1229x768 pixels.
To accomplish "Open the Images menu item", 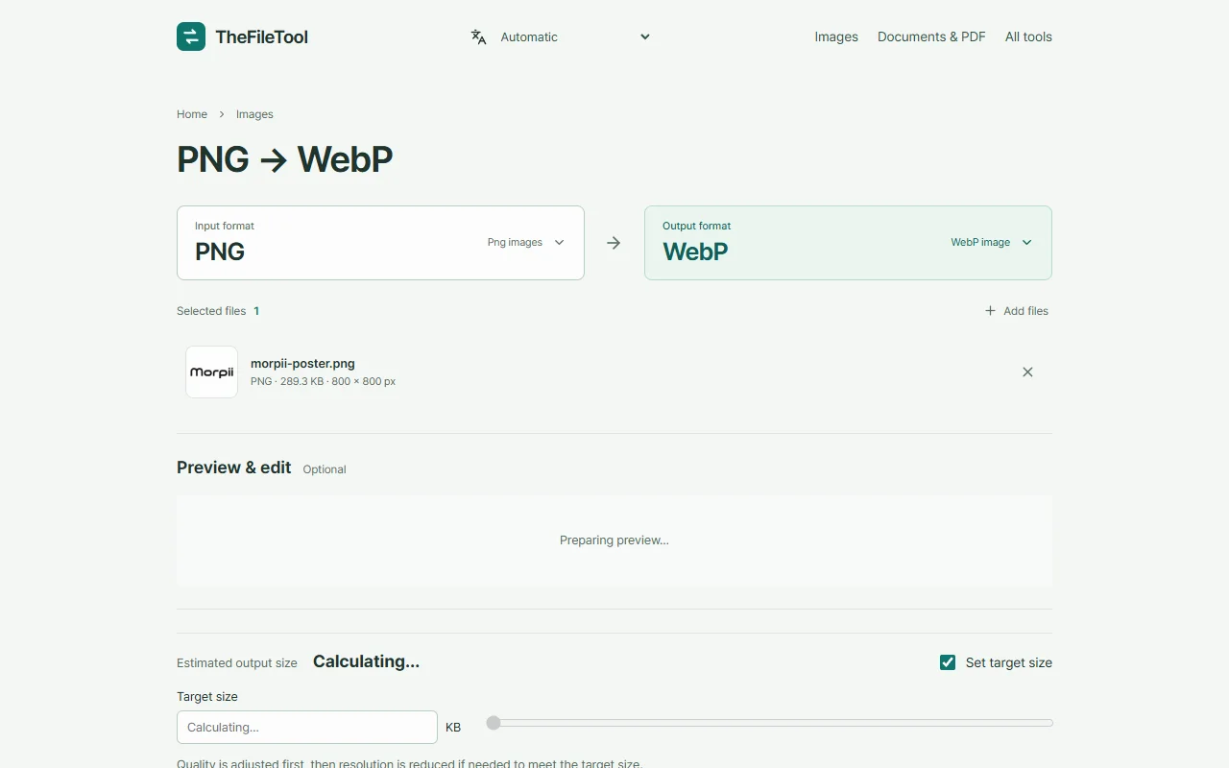I will coord(836,36).
